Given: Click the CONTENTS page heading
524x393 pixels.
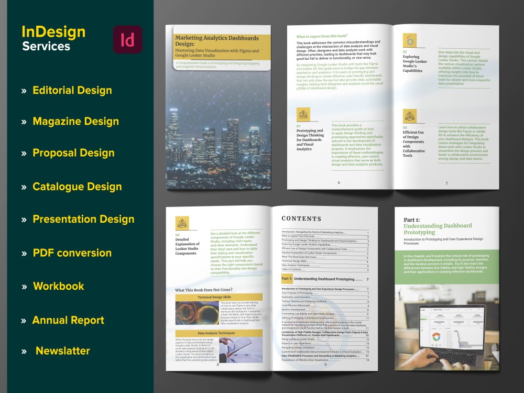Looking at the screenshot, I should 301,219.
